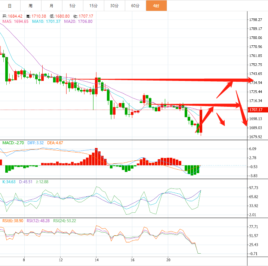Screen dimensions: 268x266
Task: Select the 30分 timeframe tab
Action: 114,6
